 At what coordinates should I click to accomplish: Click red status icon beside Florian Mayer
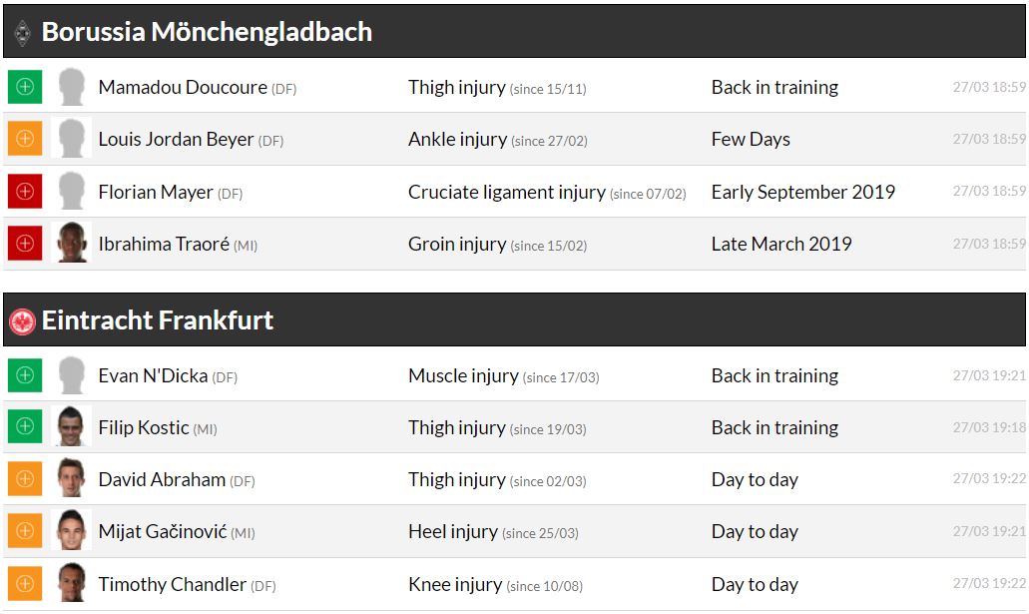(x=25, y=191)
